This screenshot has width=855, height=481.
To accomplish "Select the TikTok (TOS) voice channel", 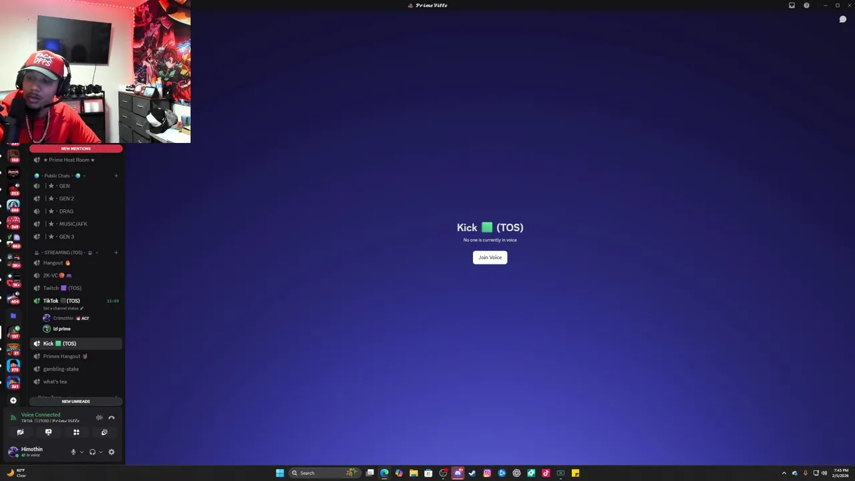I will tap(75, 301).
